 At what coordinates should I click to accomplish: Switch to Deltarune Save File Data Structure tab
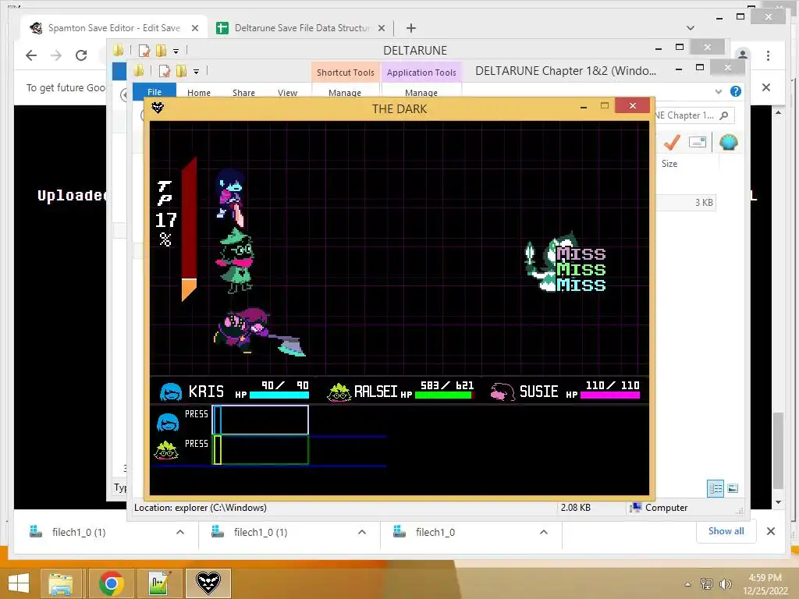(x=300, y=28)
